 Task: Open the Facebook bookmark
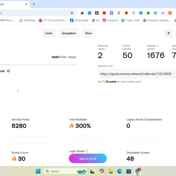[79, 20]
